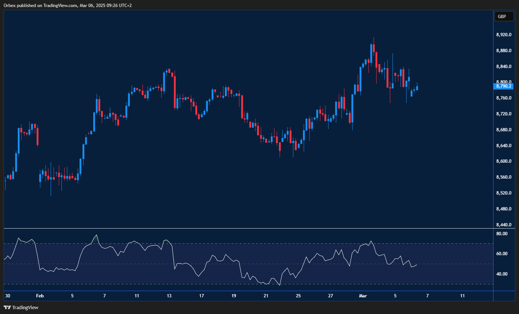This screenshot has height=314, width=519.
Task: Click the 13 date marker on time axis
Action: pyautogui.click(x=169, y=296)
